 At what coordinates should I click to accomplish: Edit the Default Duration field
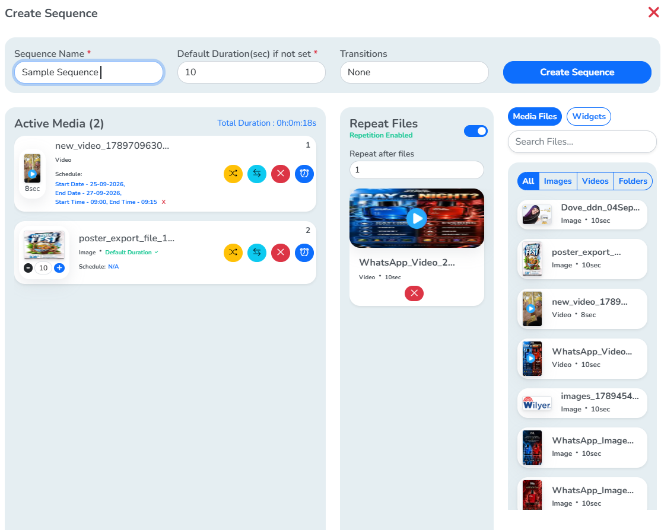[x=251, y=72]
